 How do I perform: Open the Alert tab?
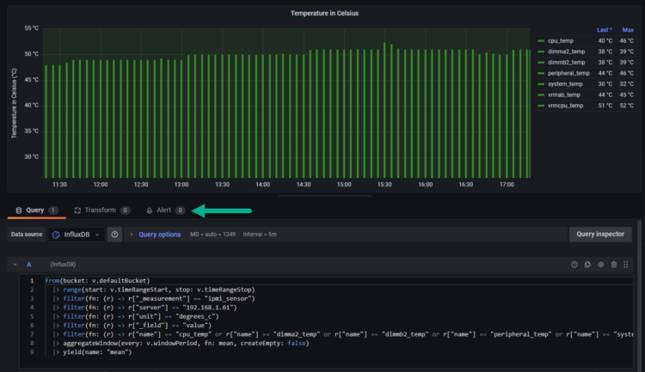[165, 210]
